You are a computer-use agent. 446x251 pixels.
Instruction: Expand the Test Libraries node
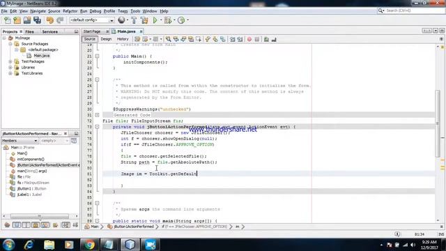point(10,73)
